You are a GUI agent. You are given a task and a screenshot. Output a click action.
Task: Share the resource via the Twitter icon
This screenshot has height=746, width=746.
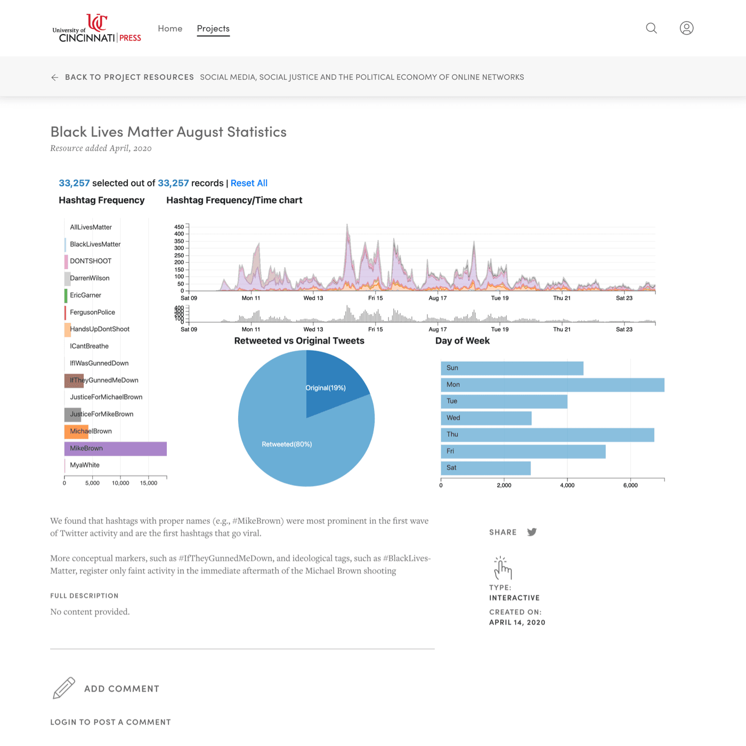(531, 532)
